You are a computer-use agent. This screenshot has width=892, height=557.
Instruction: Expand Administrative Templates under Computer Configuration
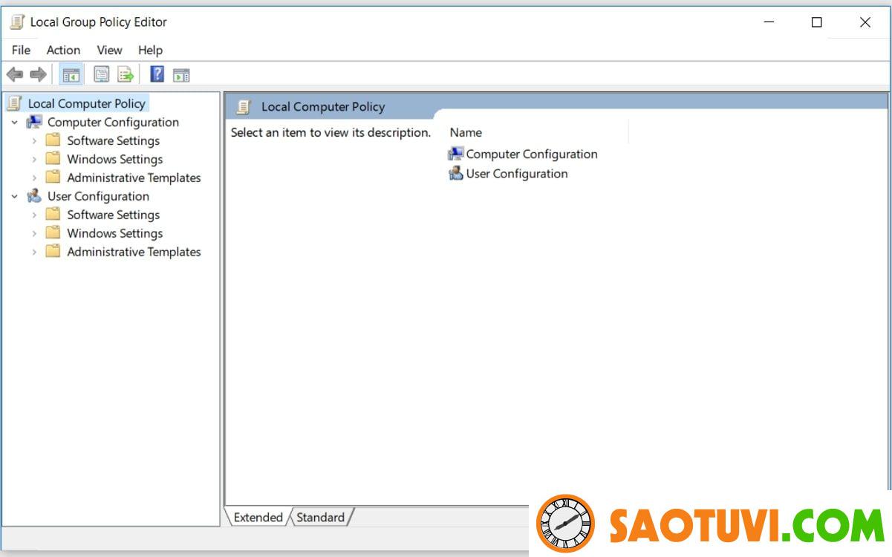pyautogui.click(x=34, y=178)
